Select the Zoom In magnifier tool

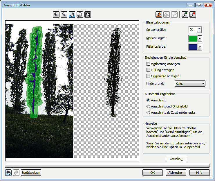click(56, 14)
